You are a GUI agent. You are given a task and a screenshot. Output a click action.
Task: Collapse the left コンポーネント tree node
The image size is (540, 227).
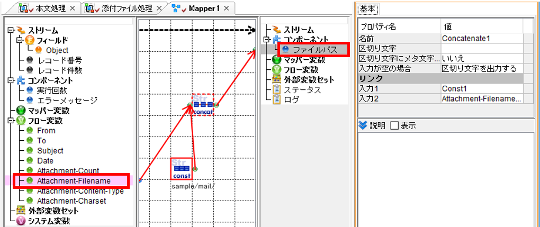[x=10, y=80]
